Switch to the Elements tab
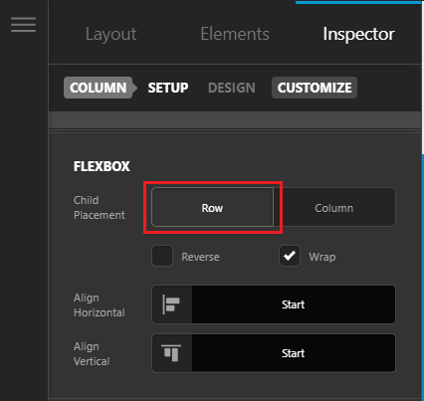The height and width of the screenshot is (401, 424). tap(235, 34)
